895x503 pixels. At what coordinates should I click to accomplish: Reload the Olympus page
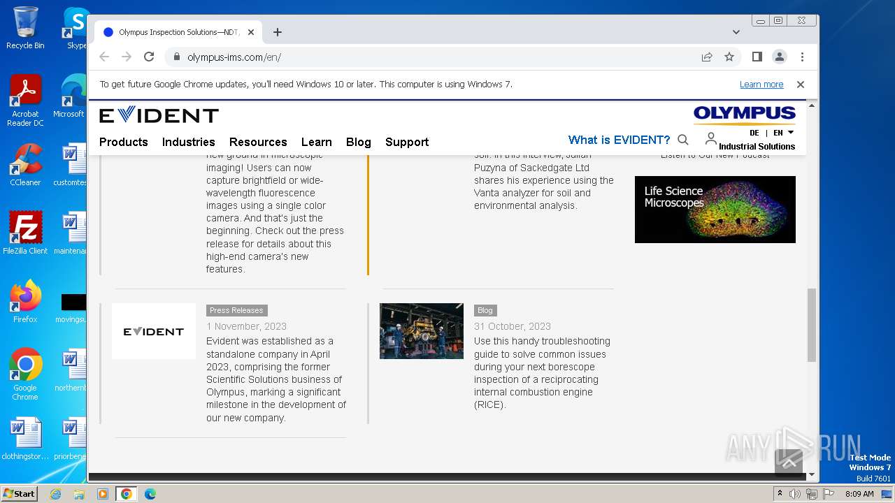[x=149, y=57]
